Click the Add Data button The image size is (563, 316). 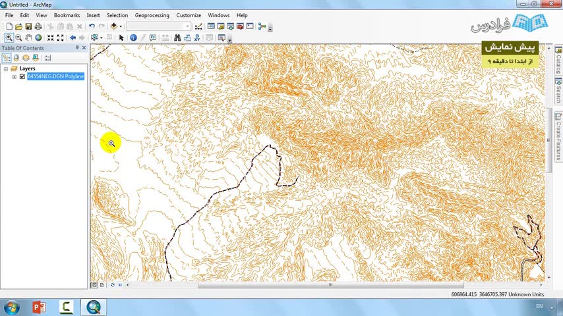click(x=114, y=26)
